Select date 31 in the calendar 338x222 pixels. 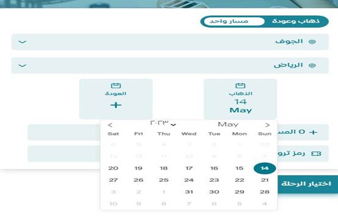(x=189, y=192)
